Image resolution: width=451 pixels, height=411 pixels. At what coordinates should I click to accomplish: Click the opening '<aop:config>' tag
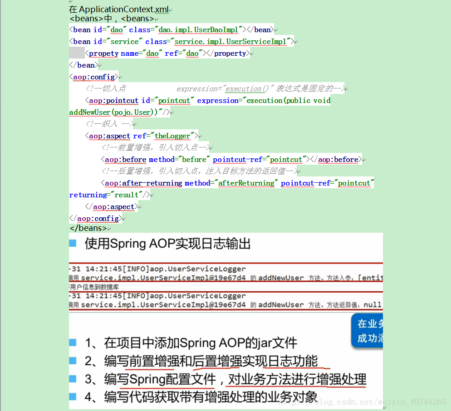[x=94, y=77]
